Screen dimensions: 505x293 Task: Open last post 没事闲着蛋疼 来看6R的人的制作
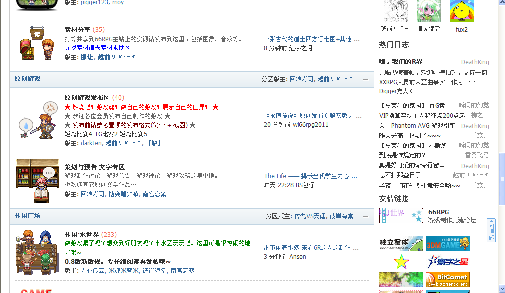(x=311, y=247)
